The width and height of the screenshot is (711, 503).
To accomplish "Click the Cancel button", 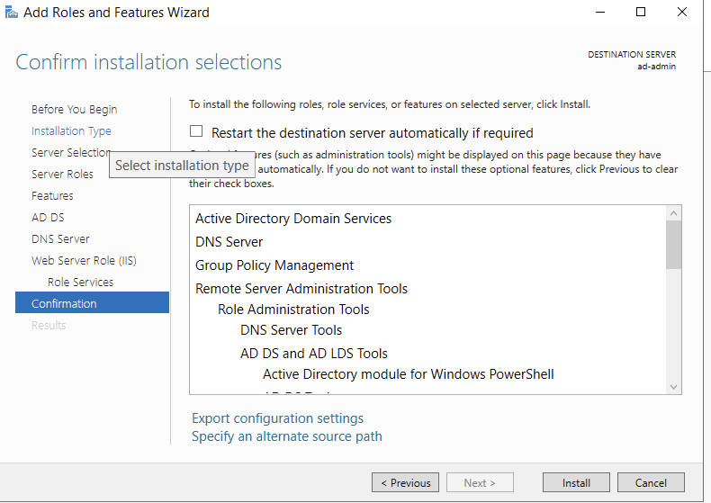I will pos(651,482).
